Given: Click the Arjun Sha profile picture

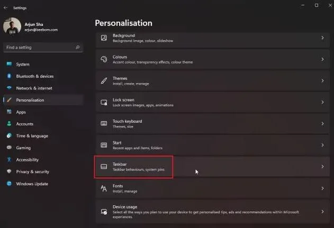Looking at the screenshot, I should [x=12, y=26].
